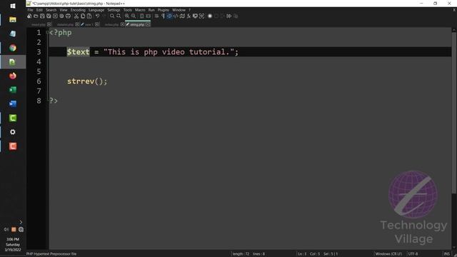
Task: Open the File menu
Action: (x=30, y=10)
